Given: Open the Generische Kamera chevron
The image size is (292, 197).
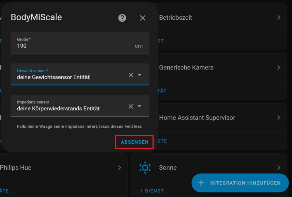Looking at the screenshot, I should pos(279,67).
